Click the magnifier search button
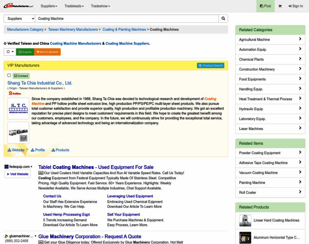Viewport: 309px width, 244px height. tap(223, 19)
